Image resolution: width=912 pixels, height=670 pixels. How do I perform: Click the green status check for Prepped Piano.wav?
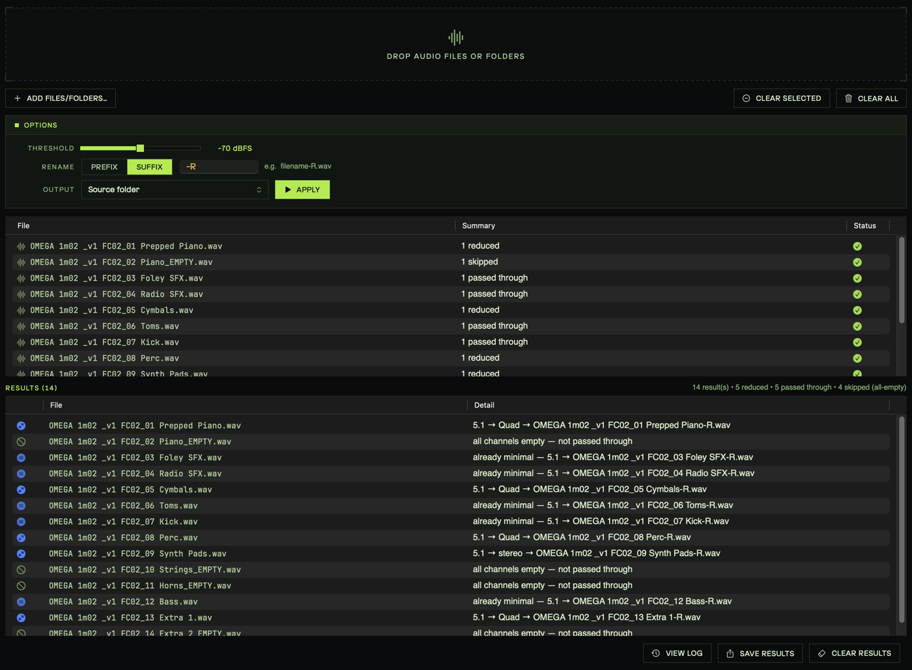point(857,246)
